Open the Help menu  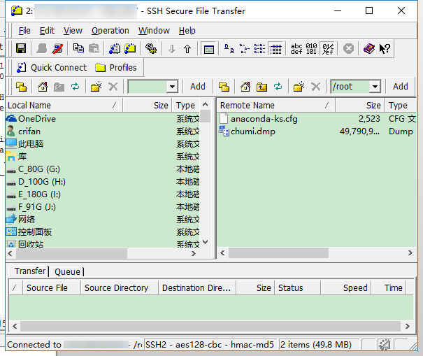187,31
